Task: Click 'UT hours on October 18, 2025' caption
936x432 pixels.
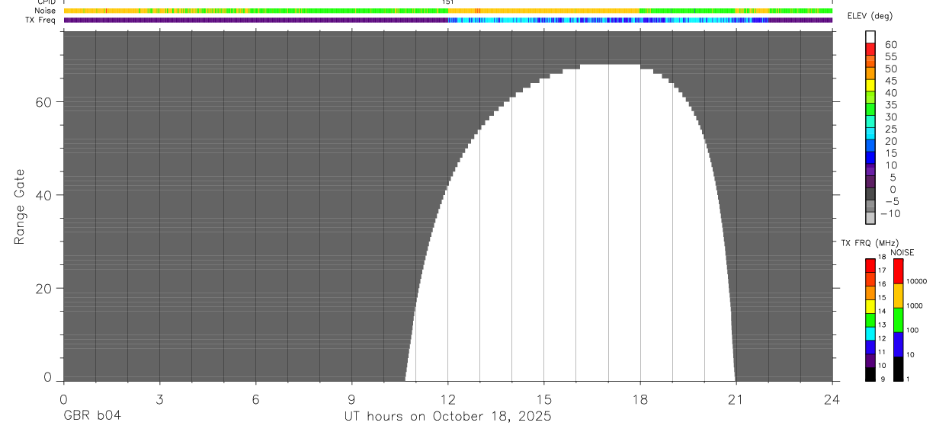Action: pos(447,417)
